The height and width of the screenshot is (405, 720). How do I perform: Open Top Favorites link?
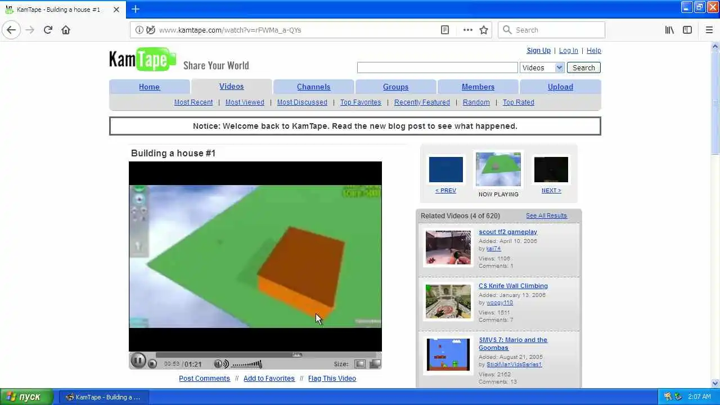361,102
